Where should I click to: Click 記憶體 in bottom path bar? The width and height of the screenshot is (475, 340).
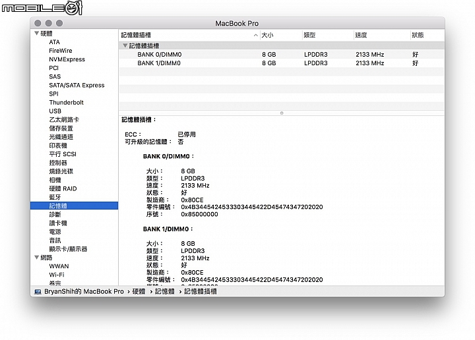click(165, 292)
